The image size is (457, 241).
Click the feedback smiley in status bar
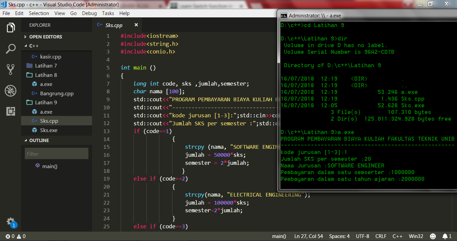click(433, 236)
